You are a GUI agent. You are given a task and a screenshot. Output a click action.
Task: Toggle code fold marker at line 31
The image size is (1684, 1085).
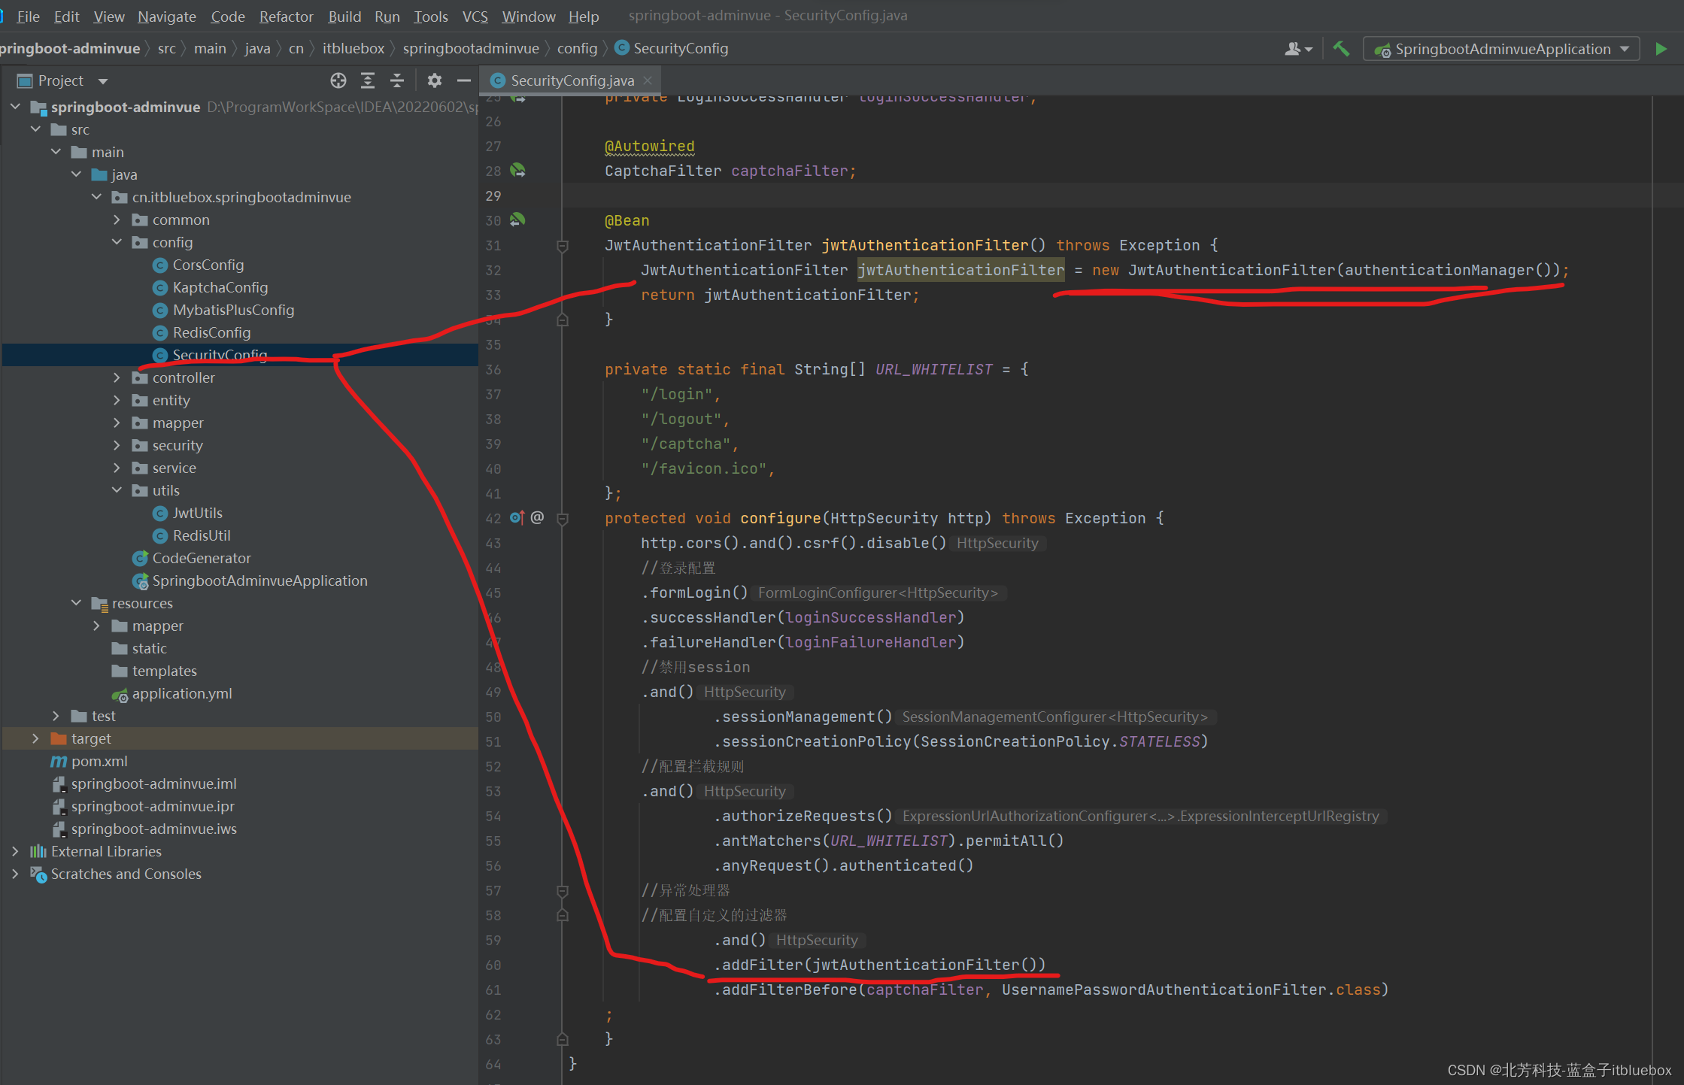click(562, 246)
